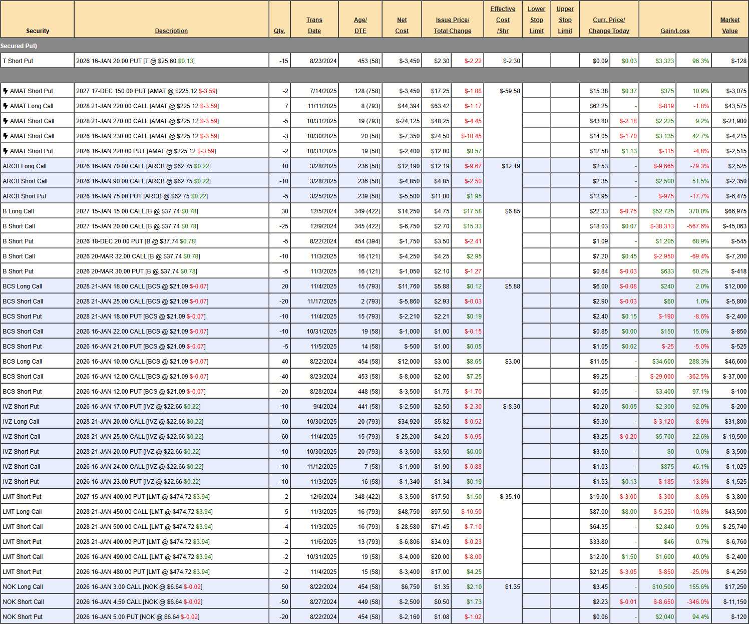Sort table by Qty. column header
Screen dimensions: 750x624
click(279, 31)
